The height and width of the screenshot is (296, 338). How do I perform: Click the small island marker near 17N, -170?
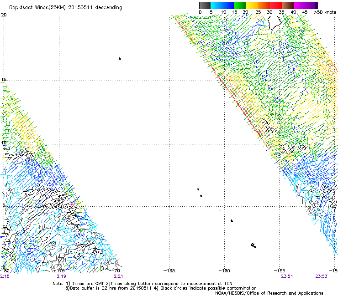point(120,58)
